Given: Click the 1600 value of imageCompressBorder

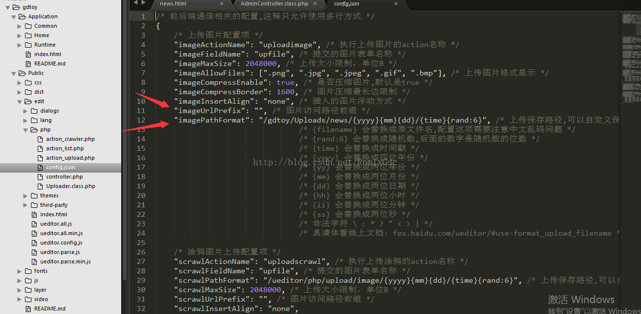Looking at the screenshot, I should pyautogui.click(x=285, y=92).
